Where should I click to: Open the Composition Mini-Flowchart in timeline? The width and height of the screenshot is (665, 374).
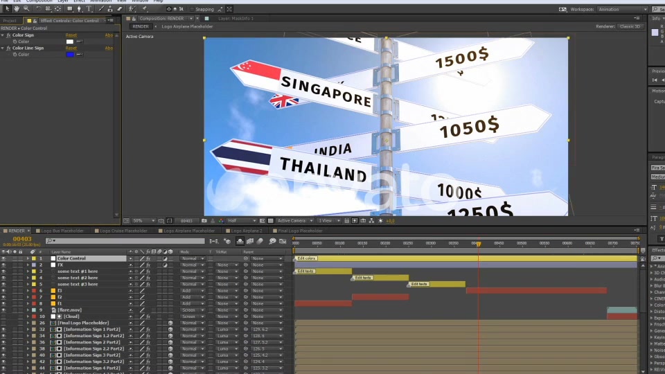tap(213, 241)
